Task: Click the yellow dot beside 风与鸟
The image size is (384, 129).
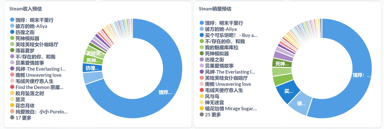Action: click(x=202, y=96)
